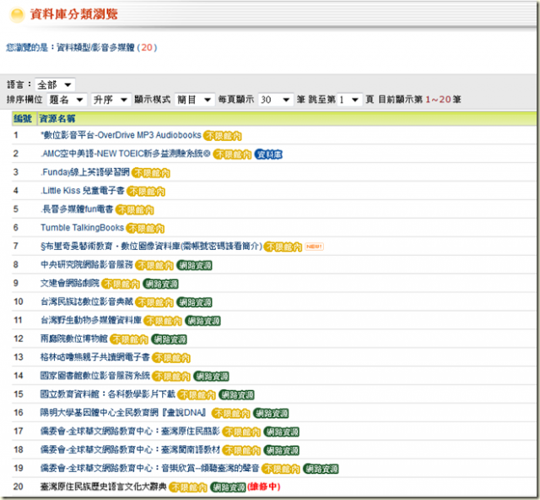Screen dimensions: 540x500
Task: Click 網路資源 badge on 中央研究院 row
Action: [x=195, y=265]
